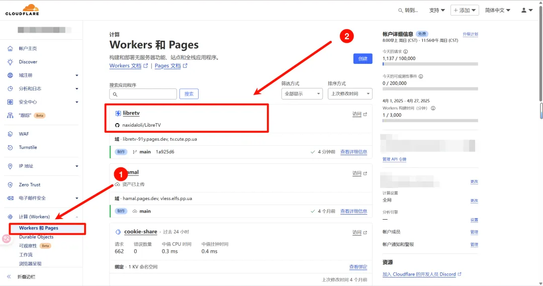Expand the analytics and logs sidebar section
543x286 pixels.
tap(77, 89)
